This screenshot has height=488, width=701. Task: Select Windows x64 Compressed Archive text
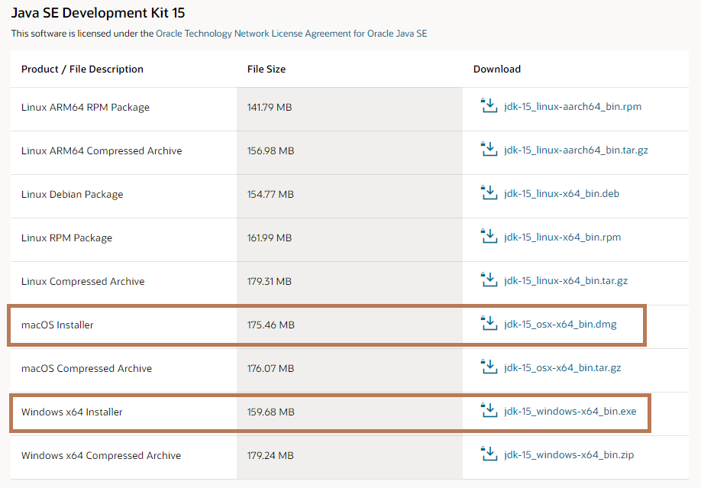[x=101, y=455]
